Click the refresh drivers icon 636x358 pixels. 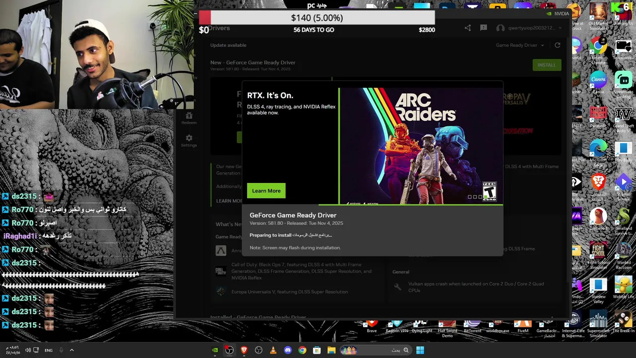(557, 45)
